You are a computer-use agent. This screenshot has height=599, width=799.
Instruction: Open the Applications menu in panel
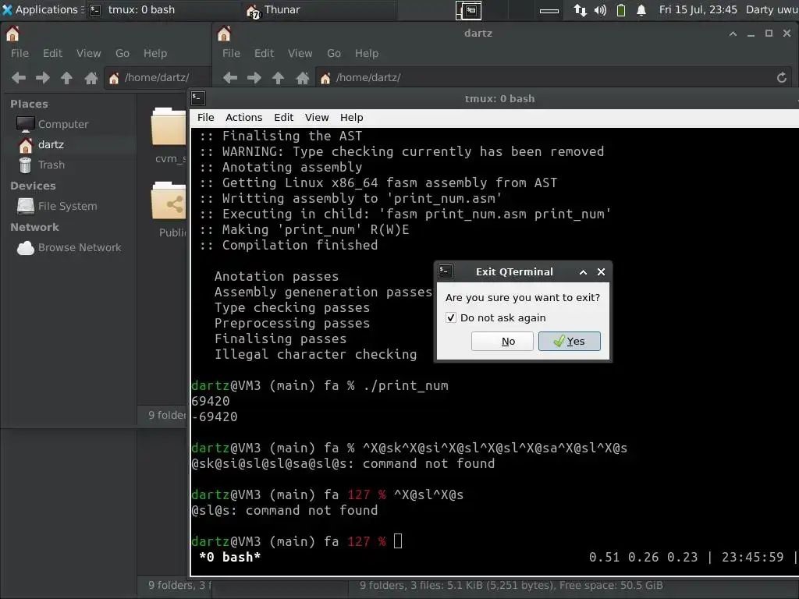(41, 9)
